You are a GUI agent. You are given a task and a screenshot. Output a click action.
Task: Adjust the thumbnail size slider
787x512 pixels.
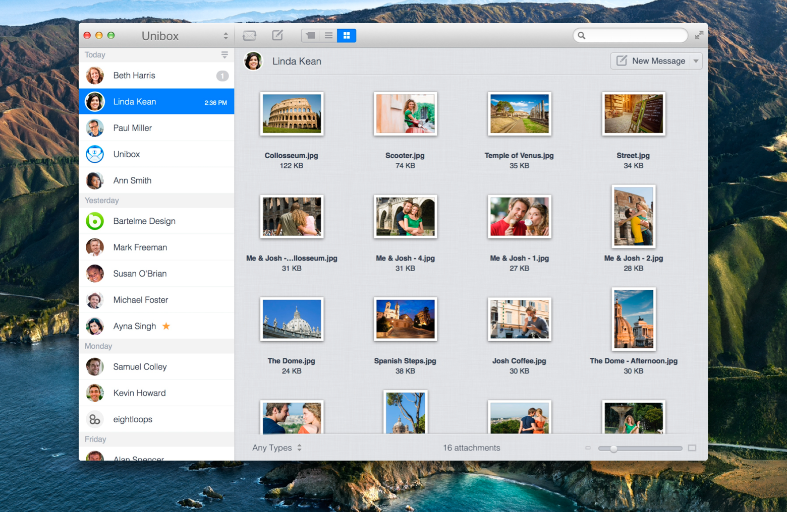click(x=613, y=448)
